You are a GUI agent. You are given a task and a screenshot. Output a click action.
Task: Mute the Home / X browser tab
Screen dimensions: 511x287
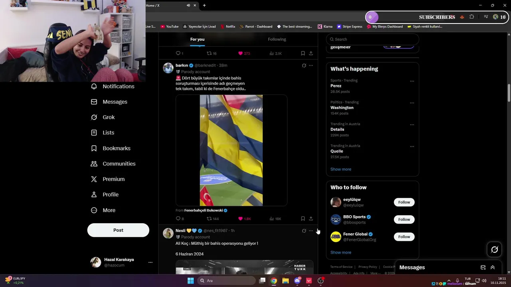(x=188, y=6)
